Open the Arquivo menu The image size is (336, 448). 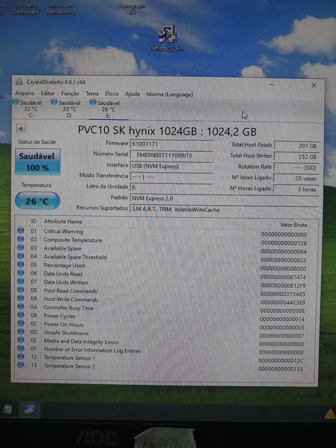24,93
